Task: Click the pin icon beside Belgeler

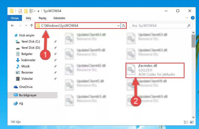Action: [55, 54]
